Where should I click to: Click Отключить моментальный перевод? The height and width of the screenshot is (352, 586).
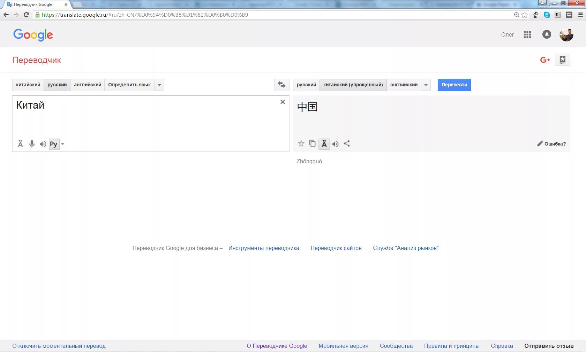(59, 346)
